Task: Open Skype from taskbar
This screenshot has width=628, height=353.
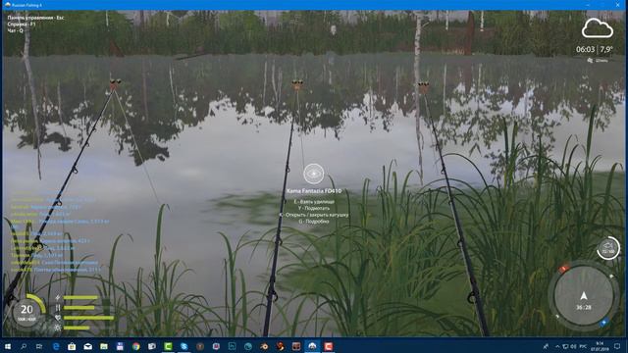Action: [183, 346]
